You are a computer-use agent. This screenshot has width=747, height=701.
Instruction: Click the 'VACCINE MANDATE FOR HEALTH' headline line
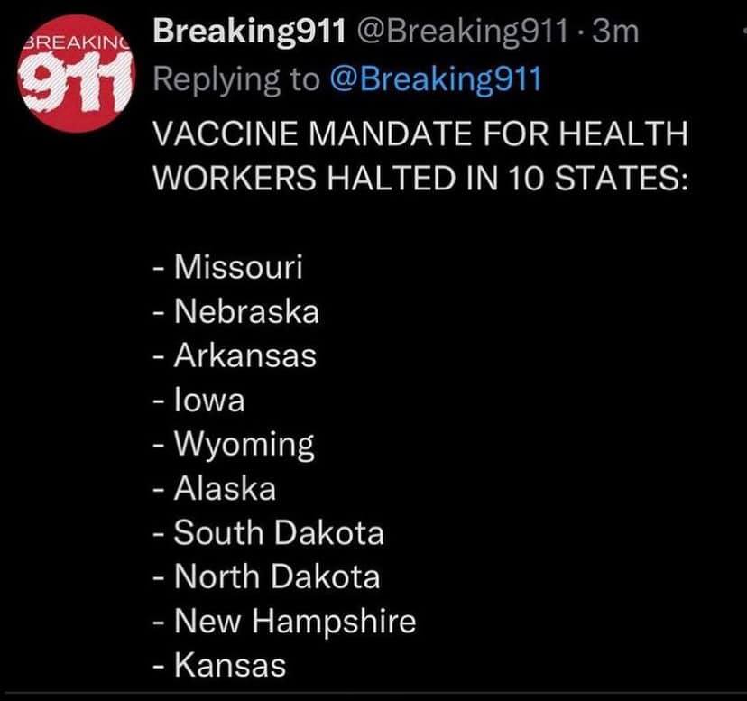point(420,134)
